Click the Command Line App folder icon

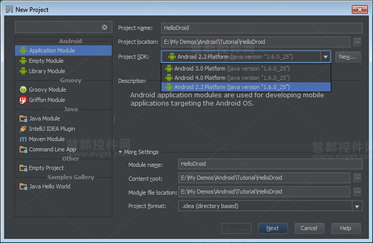[x=23, y=149]
